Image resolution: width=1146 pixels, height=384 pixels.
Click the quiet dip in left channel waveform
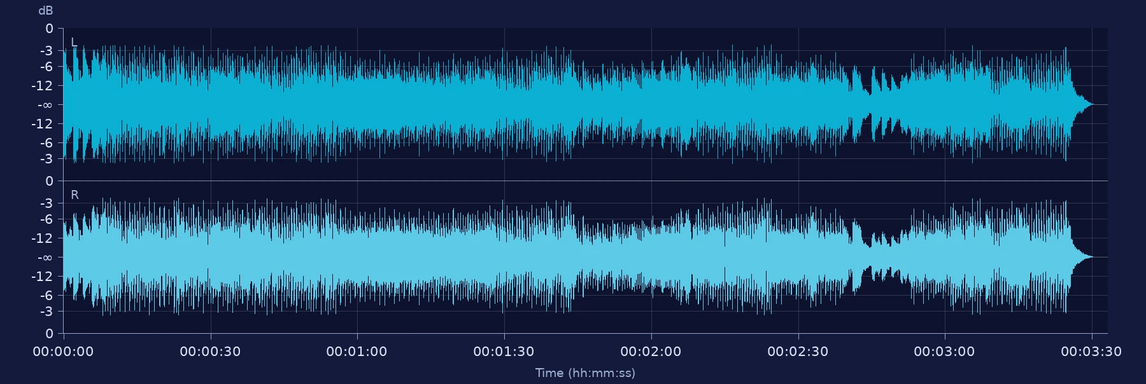click(870, 105)
